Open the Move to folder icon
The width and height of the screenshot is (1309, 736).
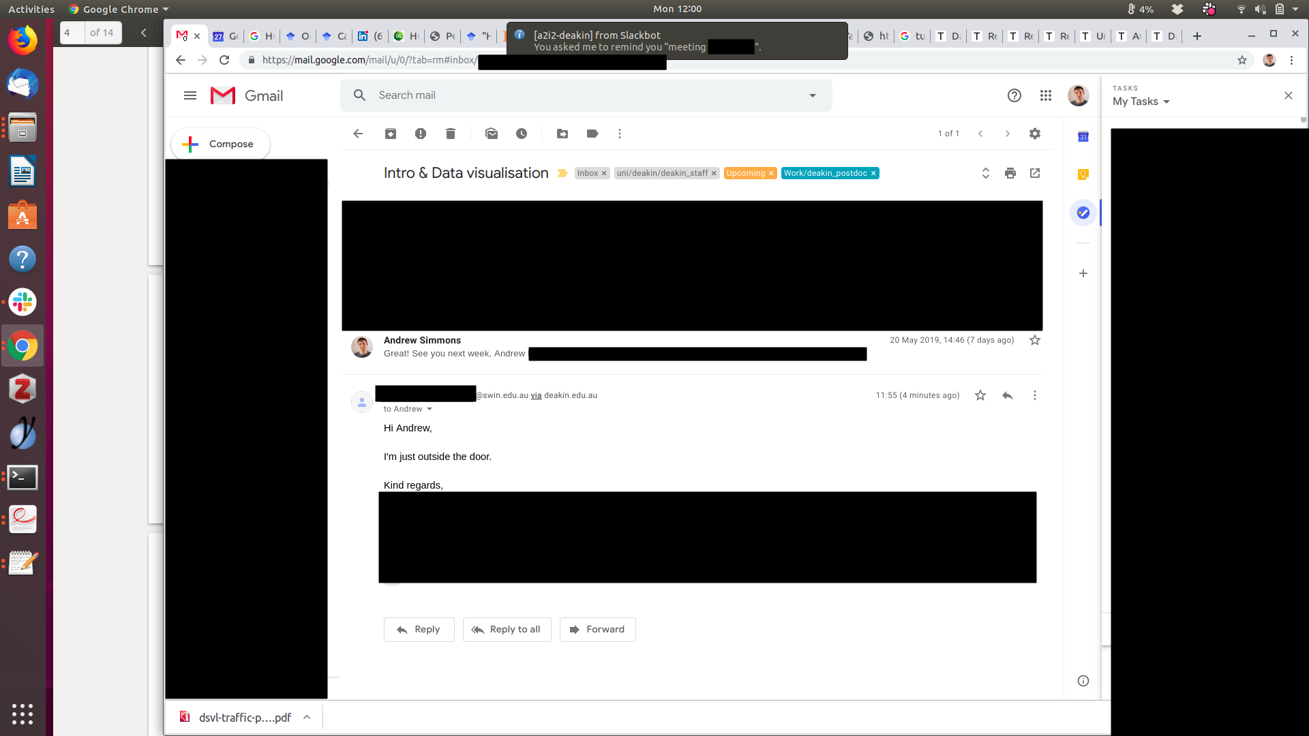click(562, 134)
